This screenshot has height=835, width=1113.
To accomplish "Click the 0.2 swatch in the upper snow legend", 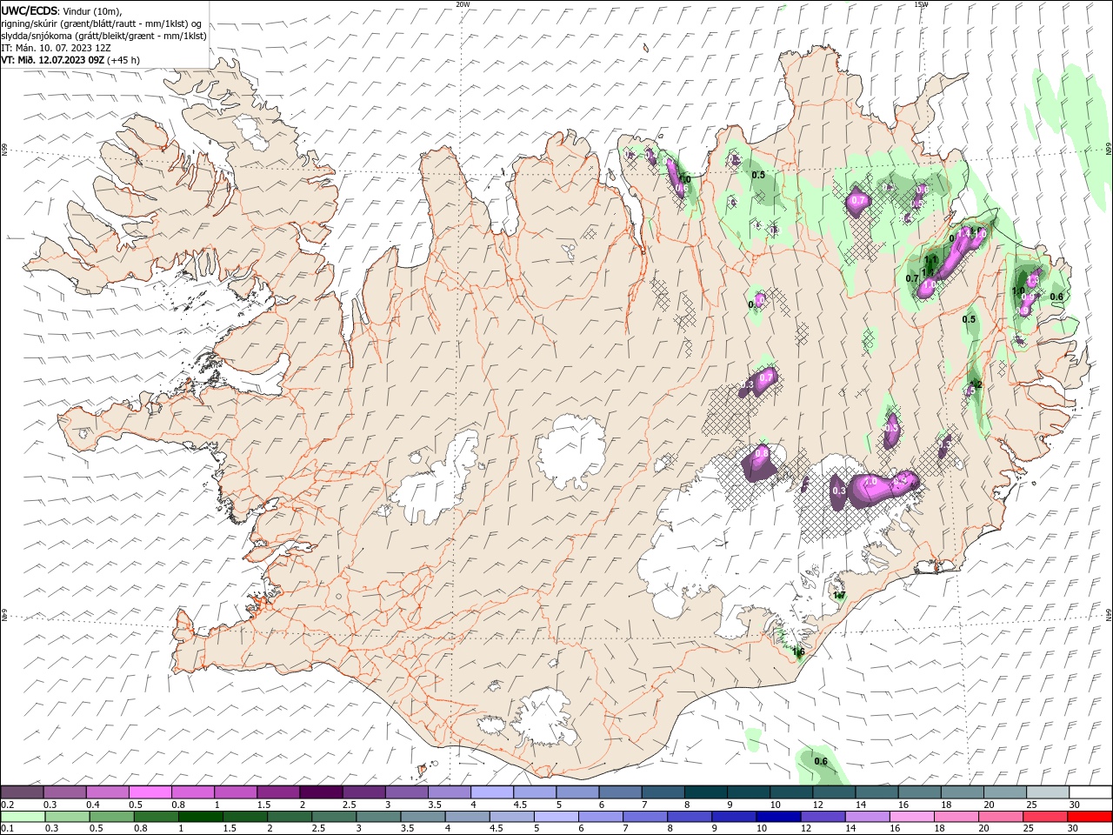I will (x=22, y=792).
